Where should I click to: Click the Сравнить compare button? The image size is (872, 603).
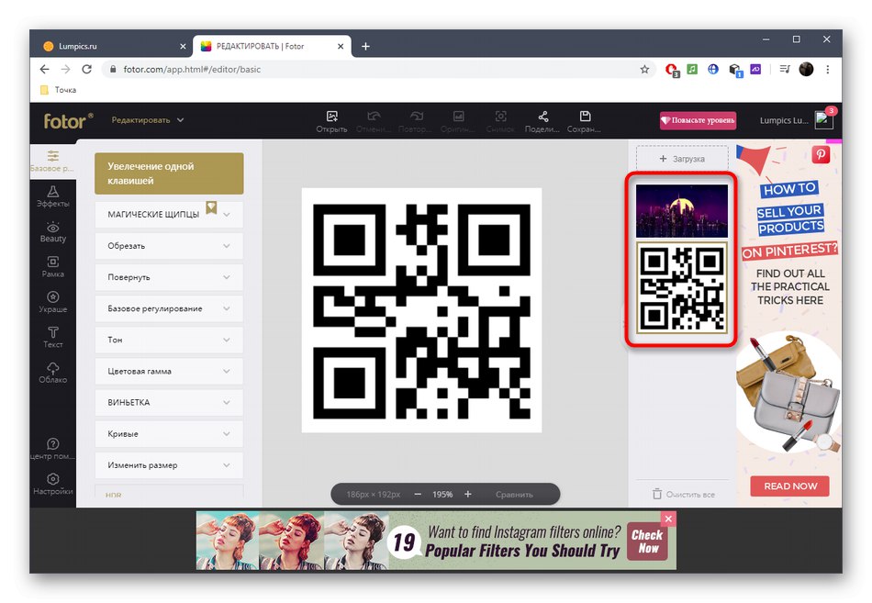pos(514,494)
